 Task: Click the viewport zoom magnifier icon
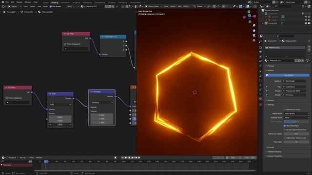pos(254,26)
